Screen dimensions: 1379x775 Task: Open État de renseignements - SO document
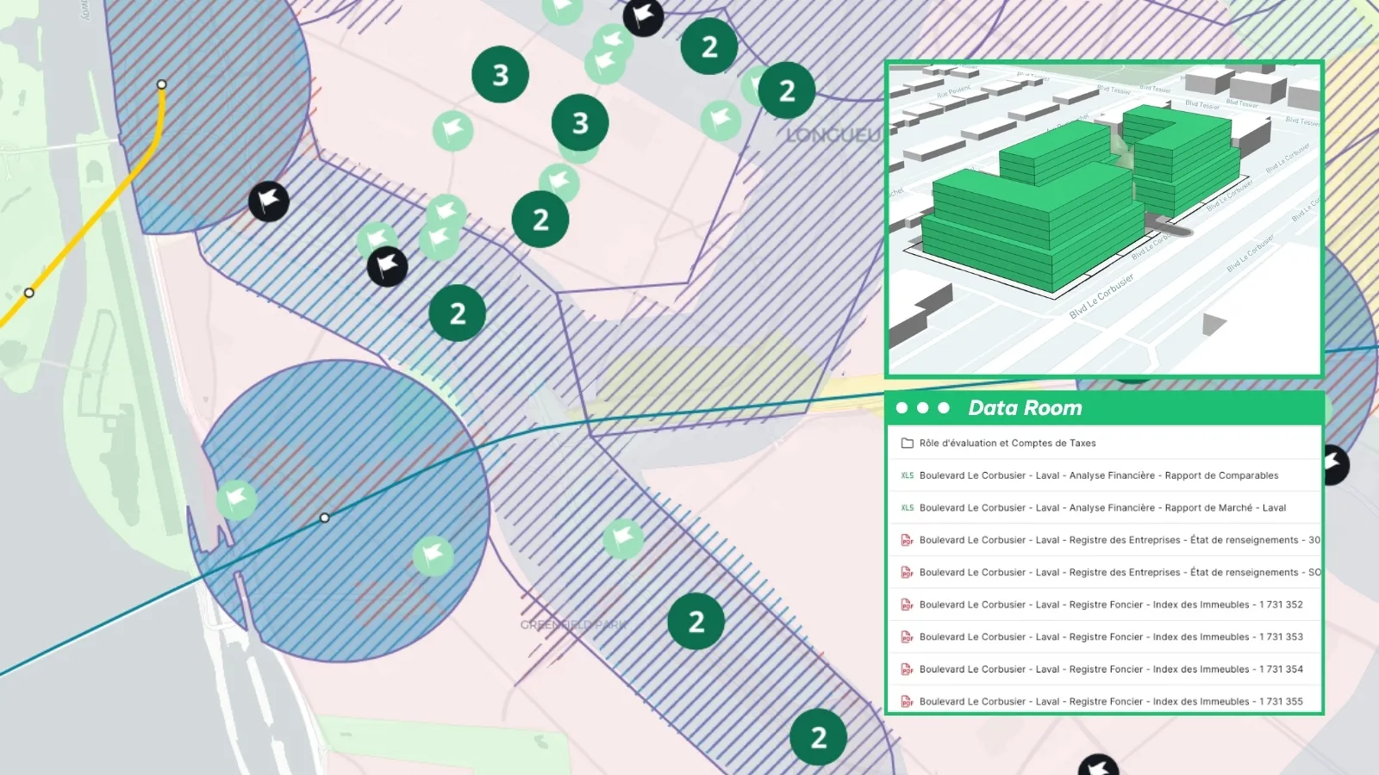(x=1119, y=573)
